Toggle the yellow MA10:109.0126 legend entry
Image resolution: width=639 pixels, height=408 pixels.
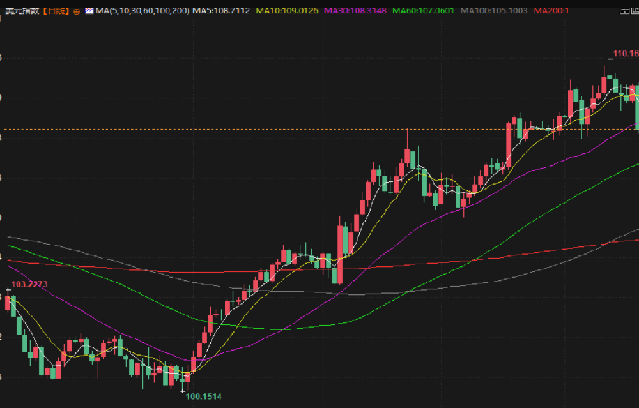(x=287, y=11)
